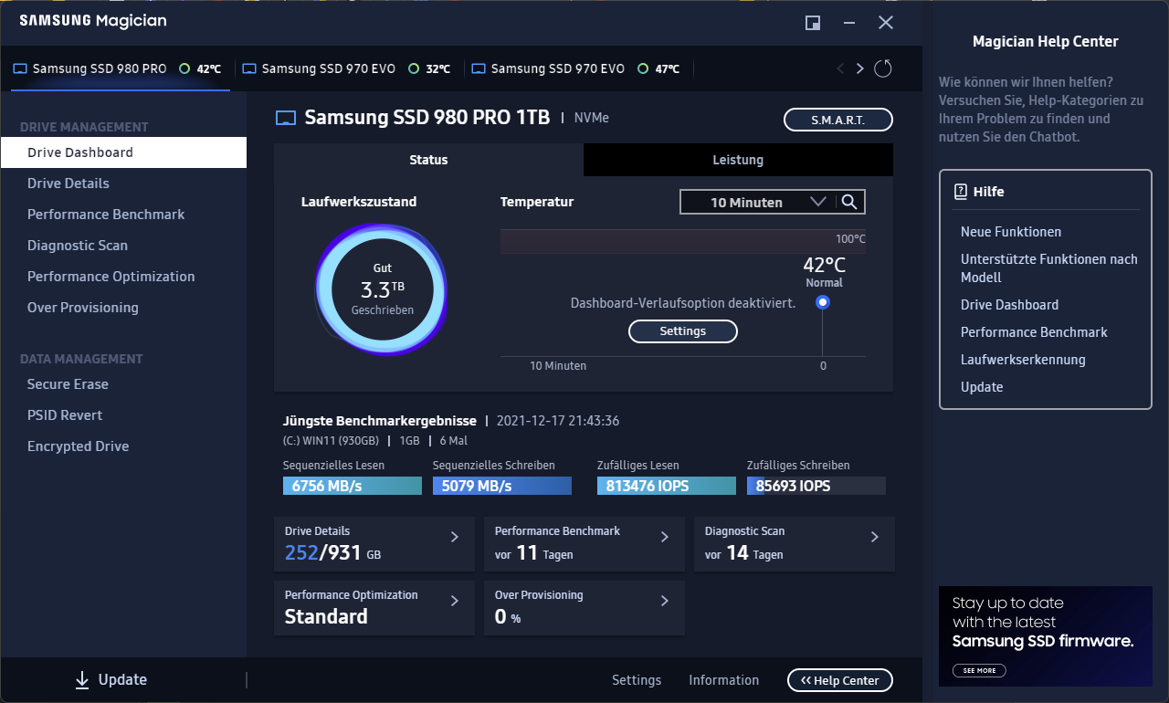This screenshot has width=1169, height=703.
Task: Refresh the drive list using the reload icon
Action: (x=882, y=68)
